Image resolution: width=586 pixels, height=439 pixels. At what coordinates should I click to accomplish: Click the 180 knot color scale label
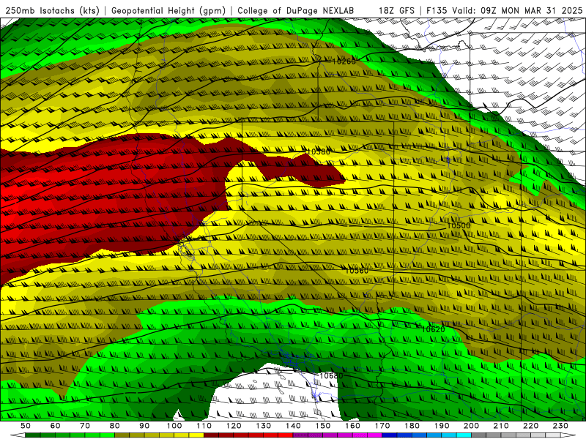(412, 426)
